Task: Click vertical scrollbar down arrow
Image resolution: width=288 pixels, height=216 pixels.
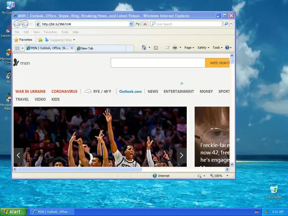Action: click(x=232, y=164)
